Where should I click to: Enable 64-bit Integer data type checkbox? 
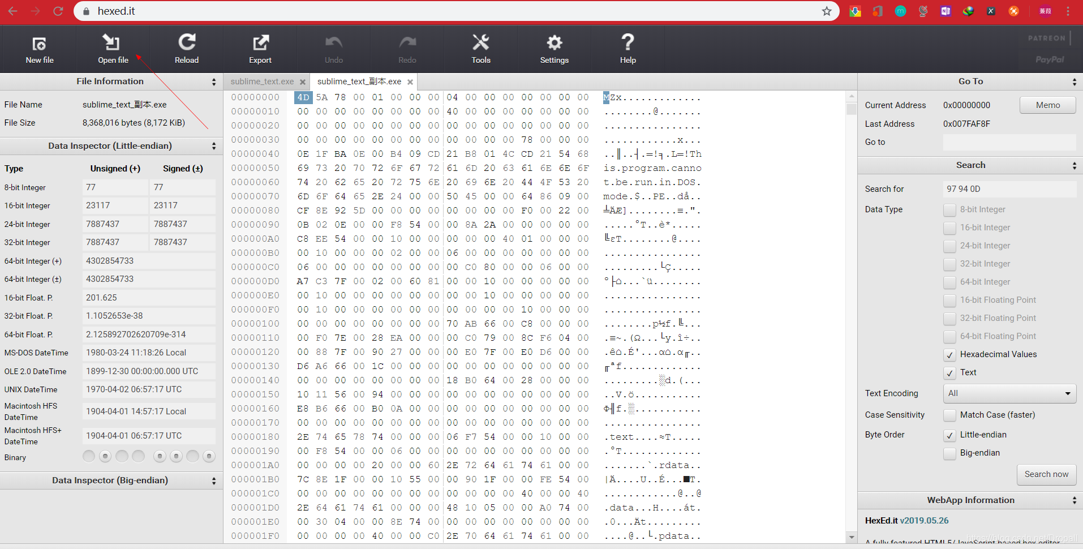coord(950,282)
